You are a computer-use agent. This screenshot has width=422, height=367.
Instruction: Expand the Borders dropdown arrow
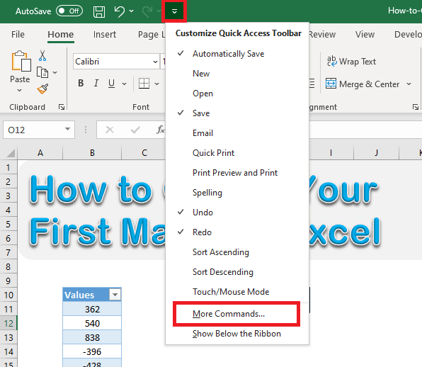click(x=156, y=84)
